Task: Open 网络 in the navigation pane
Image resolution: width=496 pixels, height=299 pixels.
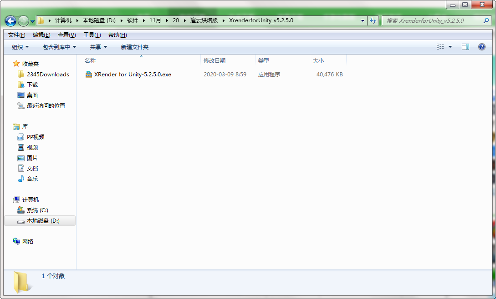Action: [28, 241]
